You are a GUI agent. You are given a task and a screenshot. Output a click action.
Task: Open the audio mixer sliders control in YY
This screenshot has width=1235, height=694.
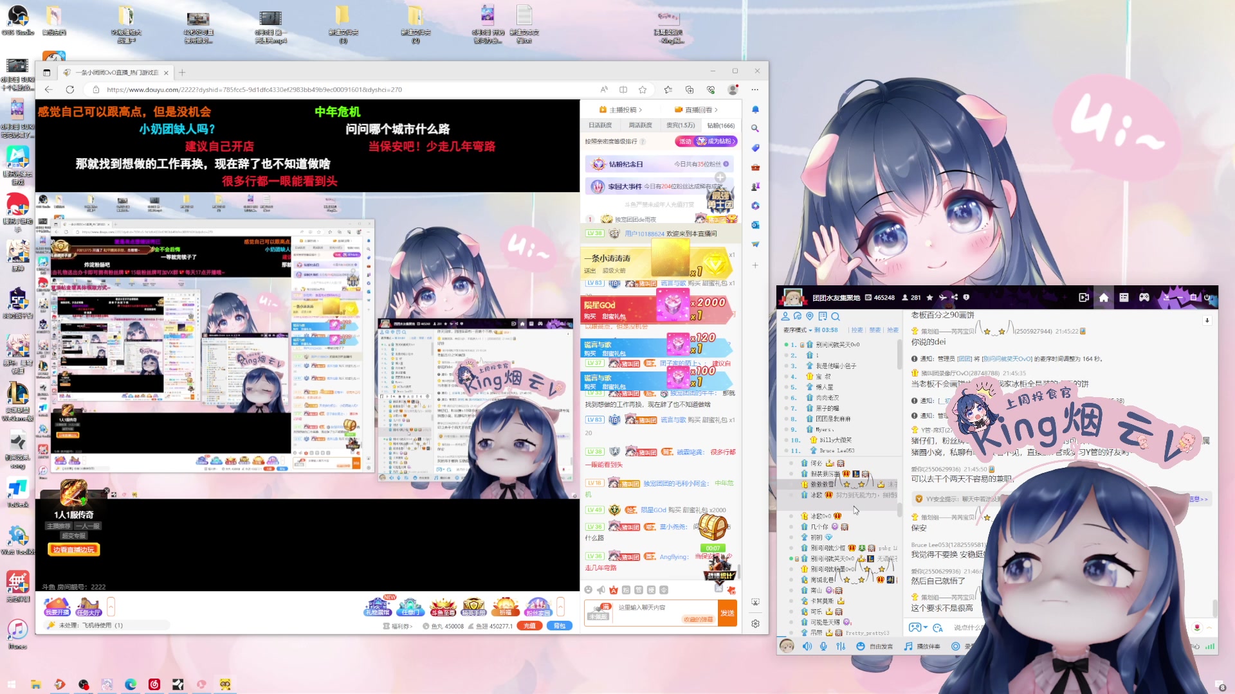click(x=841, y=646)
